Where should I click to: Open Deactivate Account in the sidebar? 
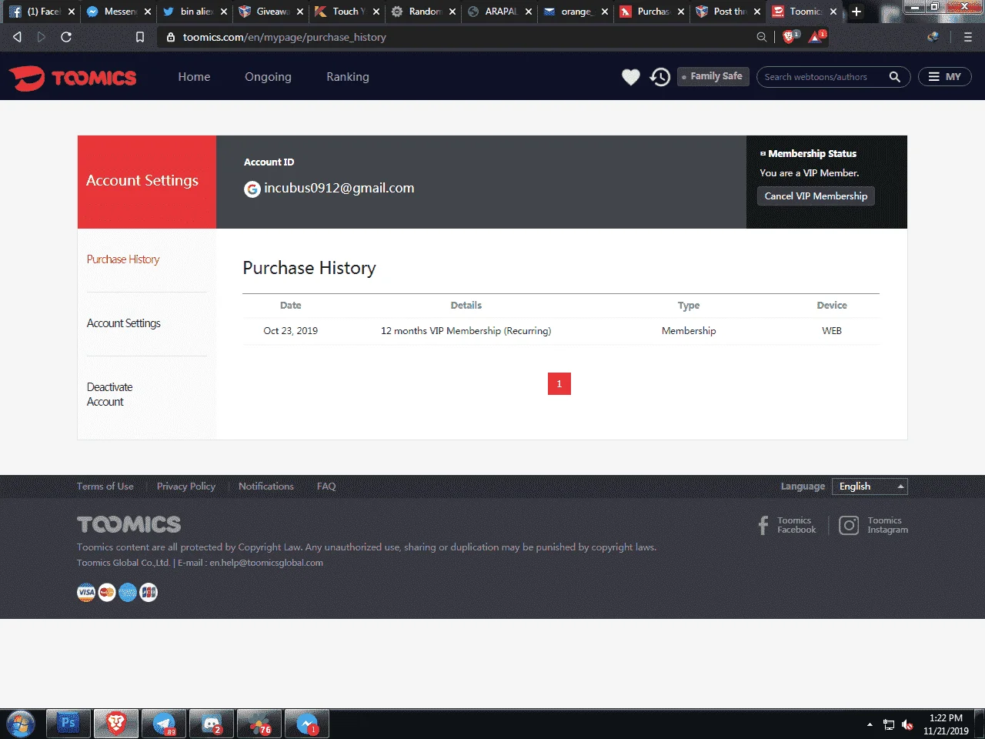109,394
